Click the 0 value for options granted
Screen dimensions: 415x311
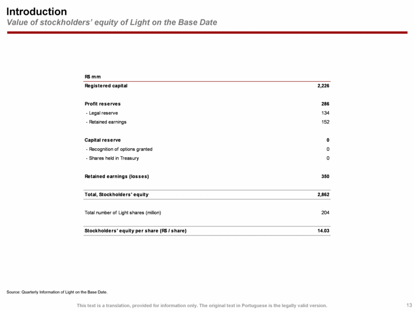(x=328, y=149)
